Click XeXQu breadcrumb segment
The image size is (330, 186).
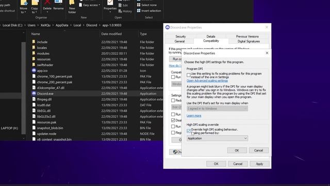pyautogui.click(x=45, y=25)
